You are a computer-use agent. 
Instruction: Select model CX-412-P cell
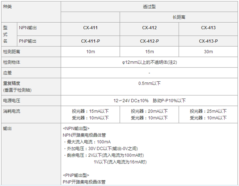tap(149, 41)
